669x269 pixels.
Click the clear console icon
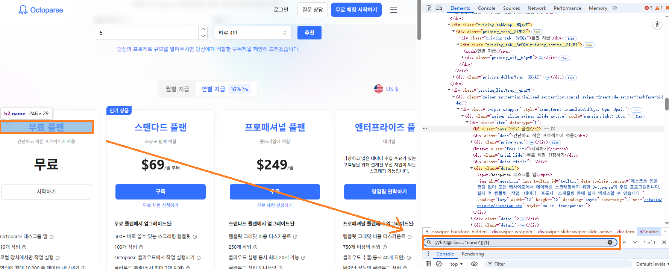[439, 264]
